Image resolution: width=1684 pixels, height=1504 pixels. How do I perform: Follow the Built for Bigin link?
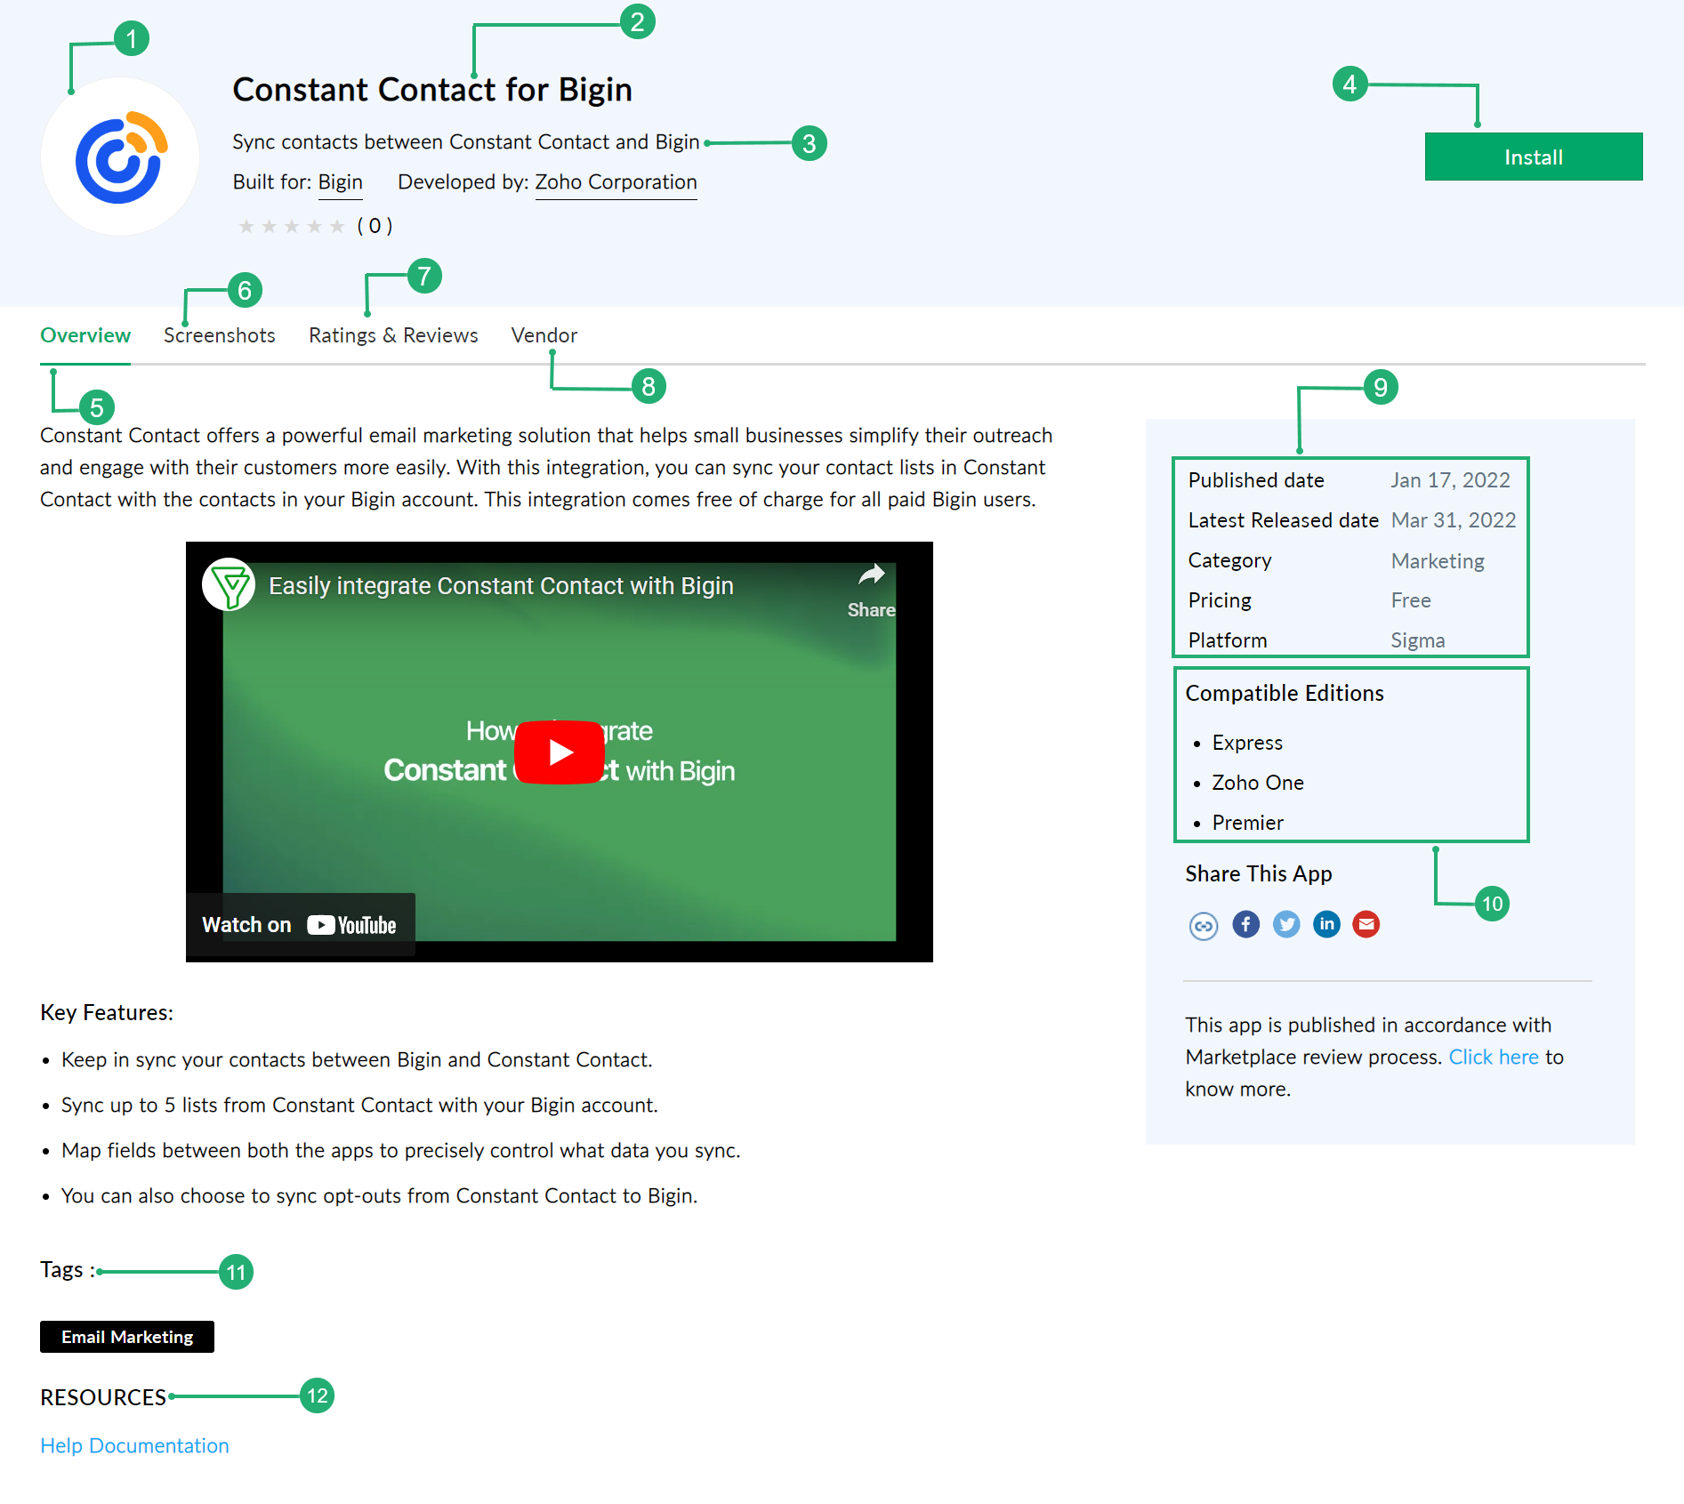341,182
